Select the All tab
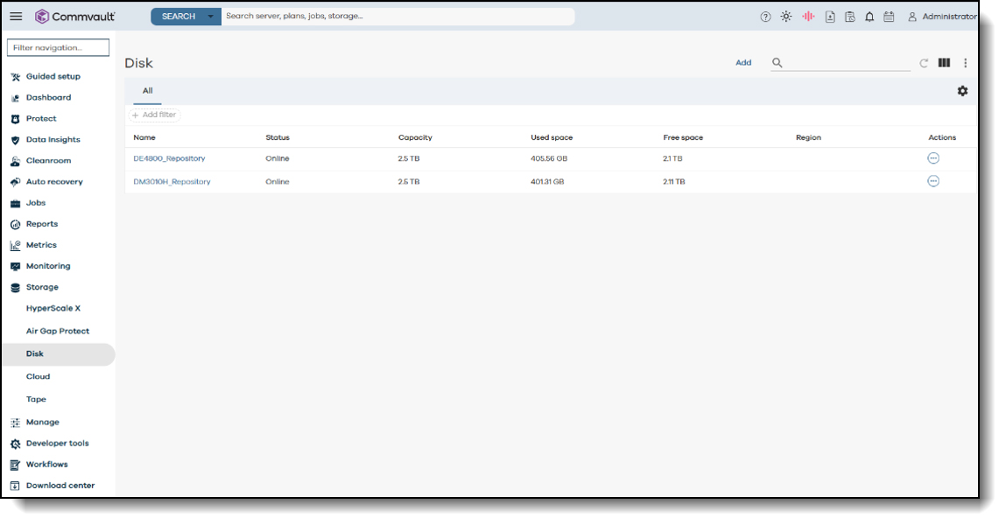The width and height of the screenshot is (1006, 525). (x=148, y=91)
